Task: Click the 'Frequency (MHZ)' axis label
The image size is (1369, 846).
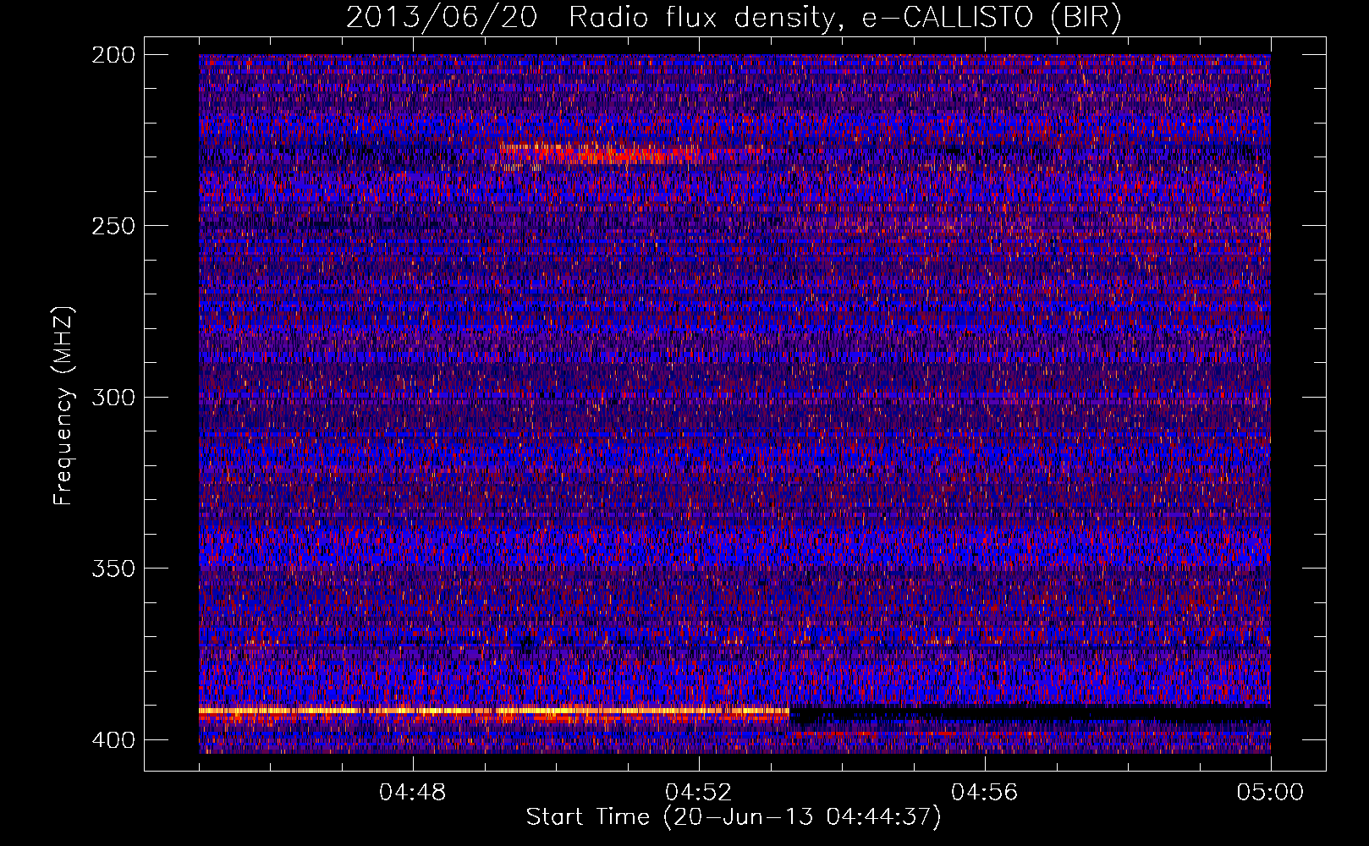Action: pos(63,405)
